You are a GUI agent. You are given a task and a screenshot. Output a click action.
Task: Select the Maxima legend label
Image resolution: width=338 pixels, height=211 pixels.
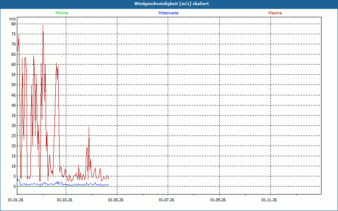(275, 13)
